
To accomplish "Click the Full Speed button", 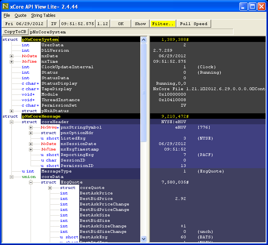I will click(x=194, y=24).
